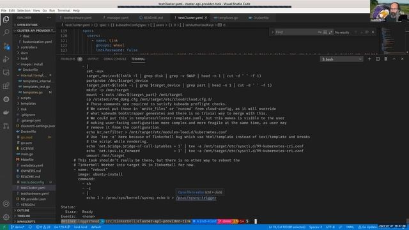Open /proc/sysrq-trigger link in terminal
Image resolution: width=409 pixels, height=230 pixels.
(x=196, y=198)
